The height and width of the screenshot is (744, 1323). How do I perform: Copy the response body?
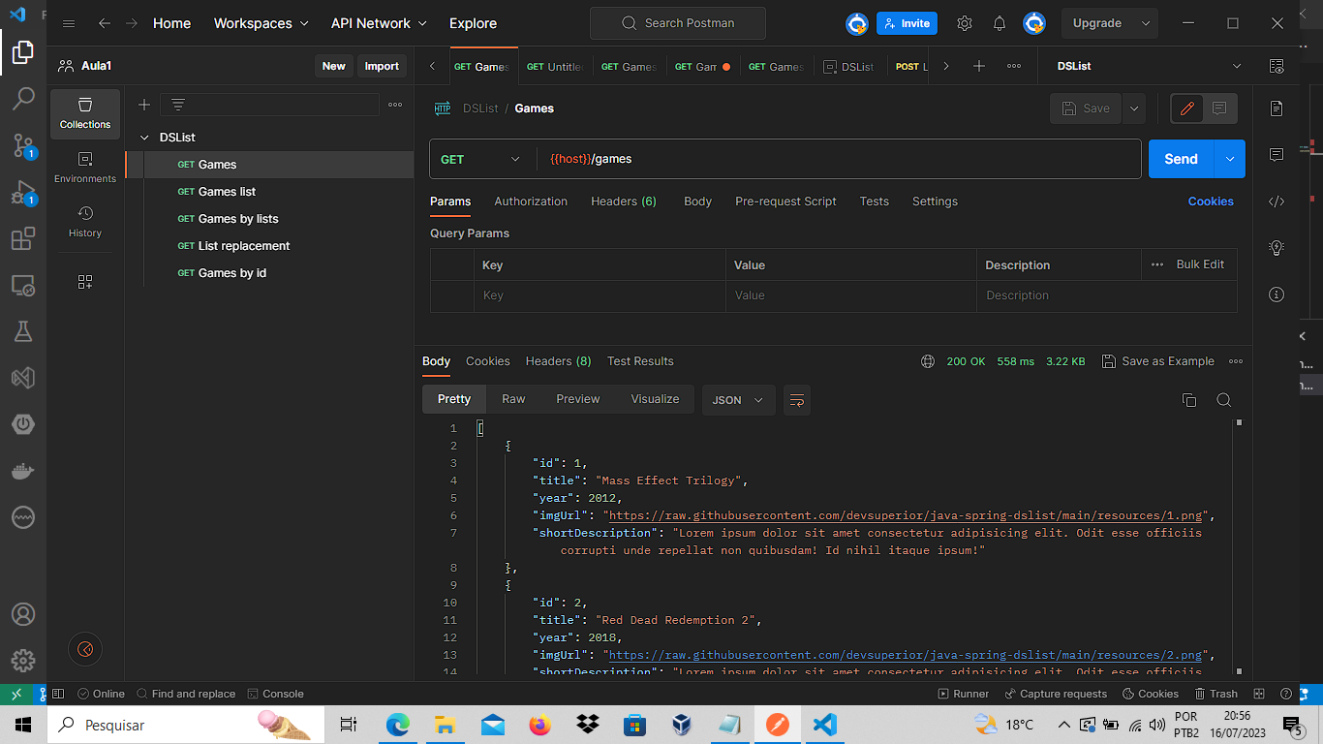point(1189,399)
